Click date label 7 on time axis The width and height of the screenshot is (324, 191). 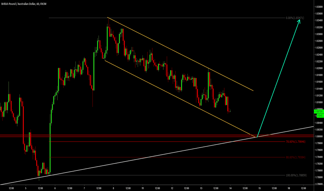[84, 188]
